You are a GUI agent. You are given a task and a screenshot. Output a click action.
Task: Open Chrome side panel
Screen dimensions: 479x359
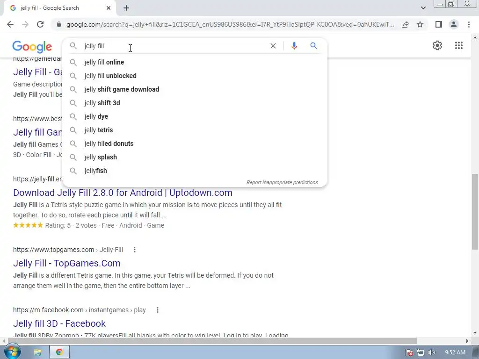[x=439, y=24]
